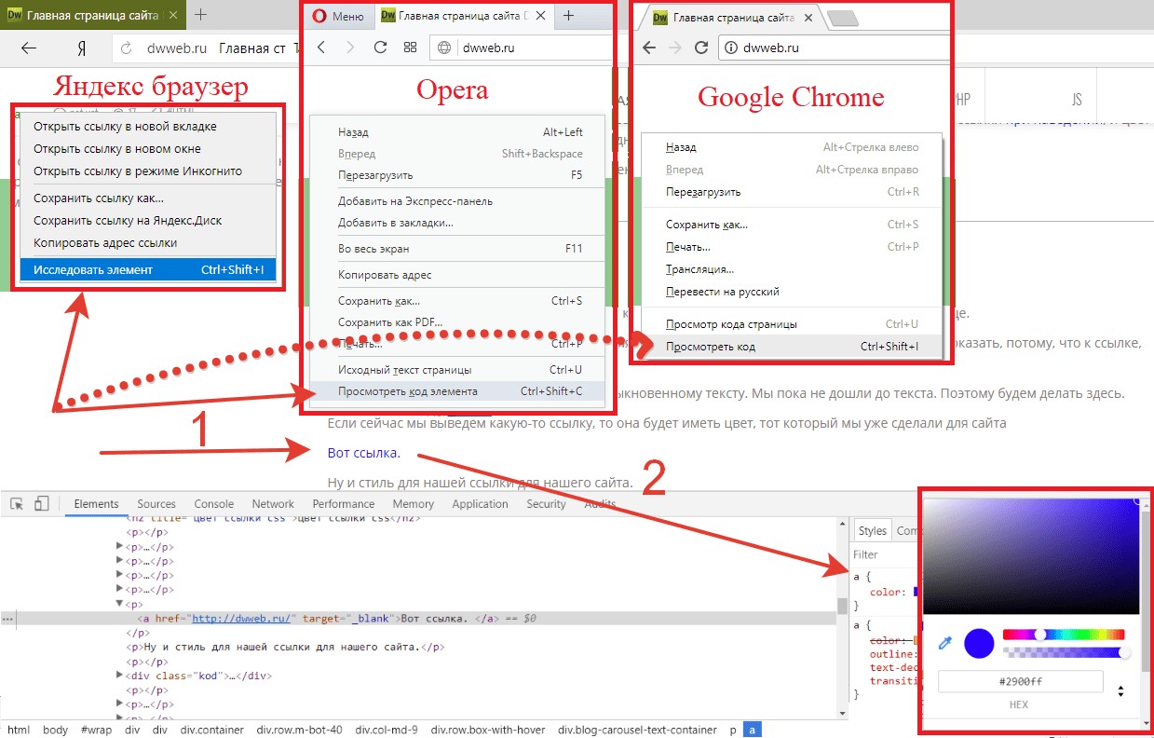1154x738 pixels.
Task: Click the Yandex browser back arrow
Action: tap(29, 48)
